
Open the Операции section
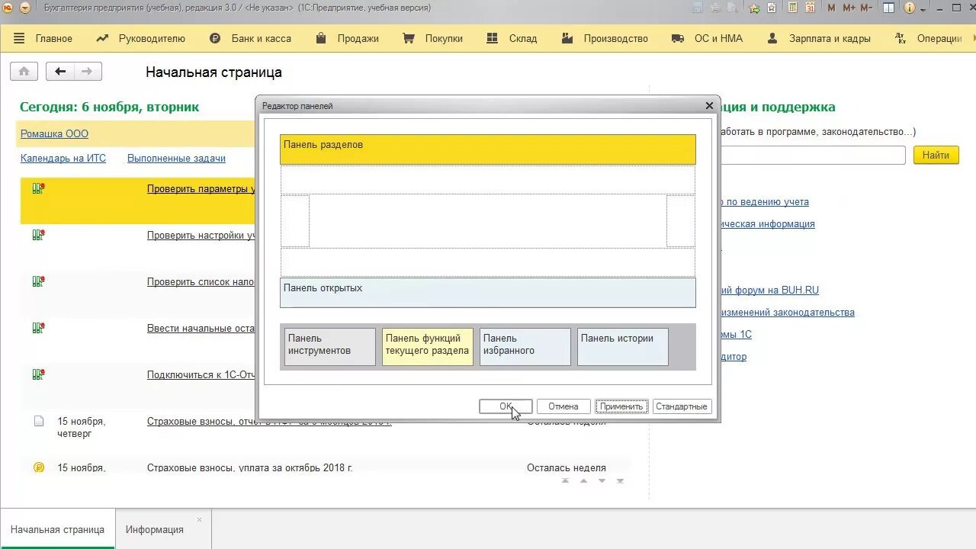[928, 38]
